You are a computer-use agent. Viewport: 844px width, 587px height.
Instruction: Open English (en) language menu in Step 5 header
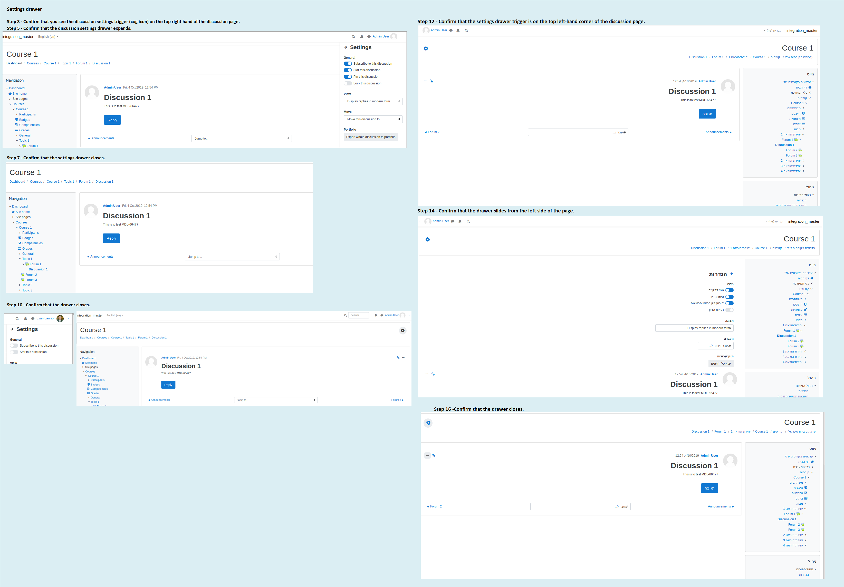[48, 37]
